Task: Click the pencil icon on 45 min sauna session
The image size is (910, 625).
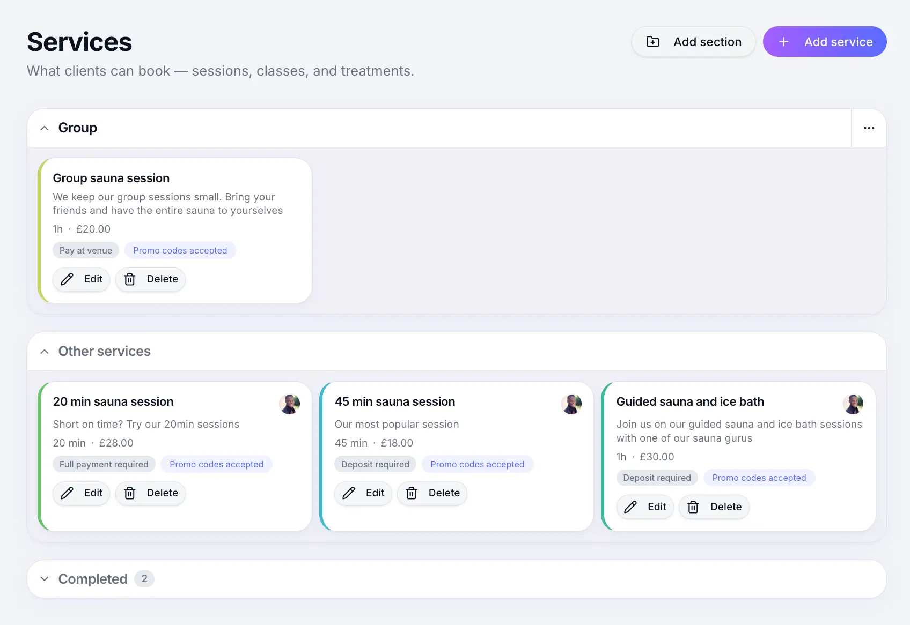Action: point(349,493)
